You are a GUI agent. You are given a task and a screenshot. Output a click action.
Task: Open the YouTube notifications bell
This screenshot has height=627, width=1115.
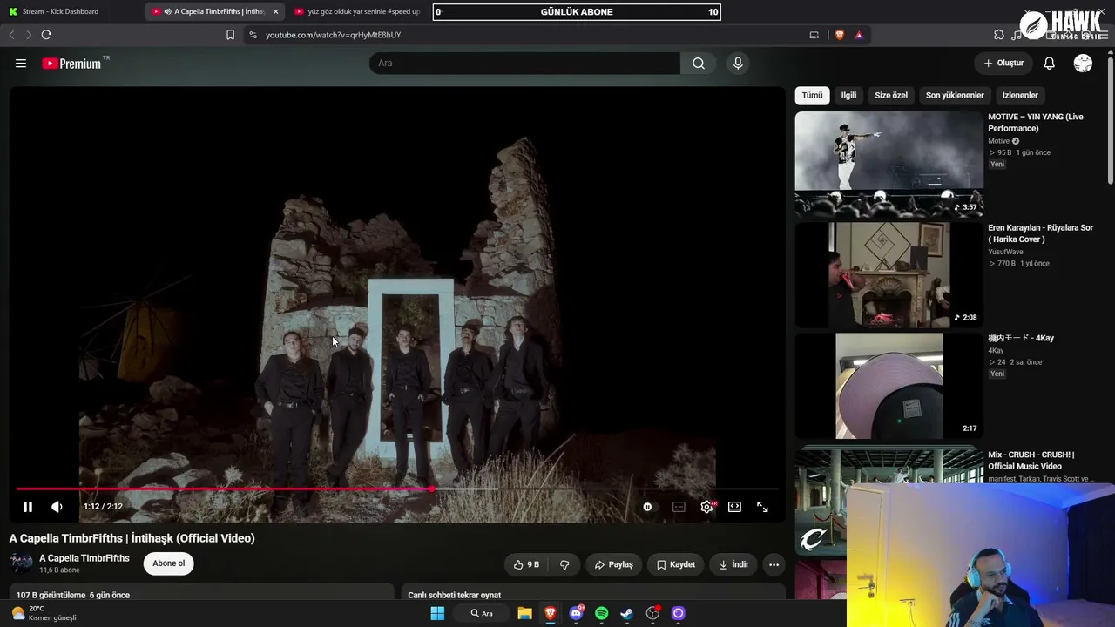(x=1050, y=64)
